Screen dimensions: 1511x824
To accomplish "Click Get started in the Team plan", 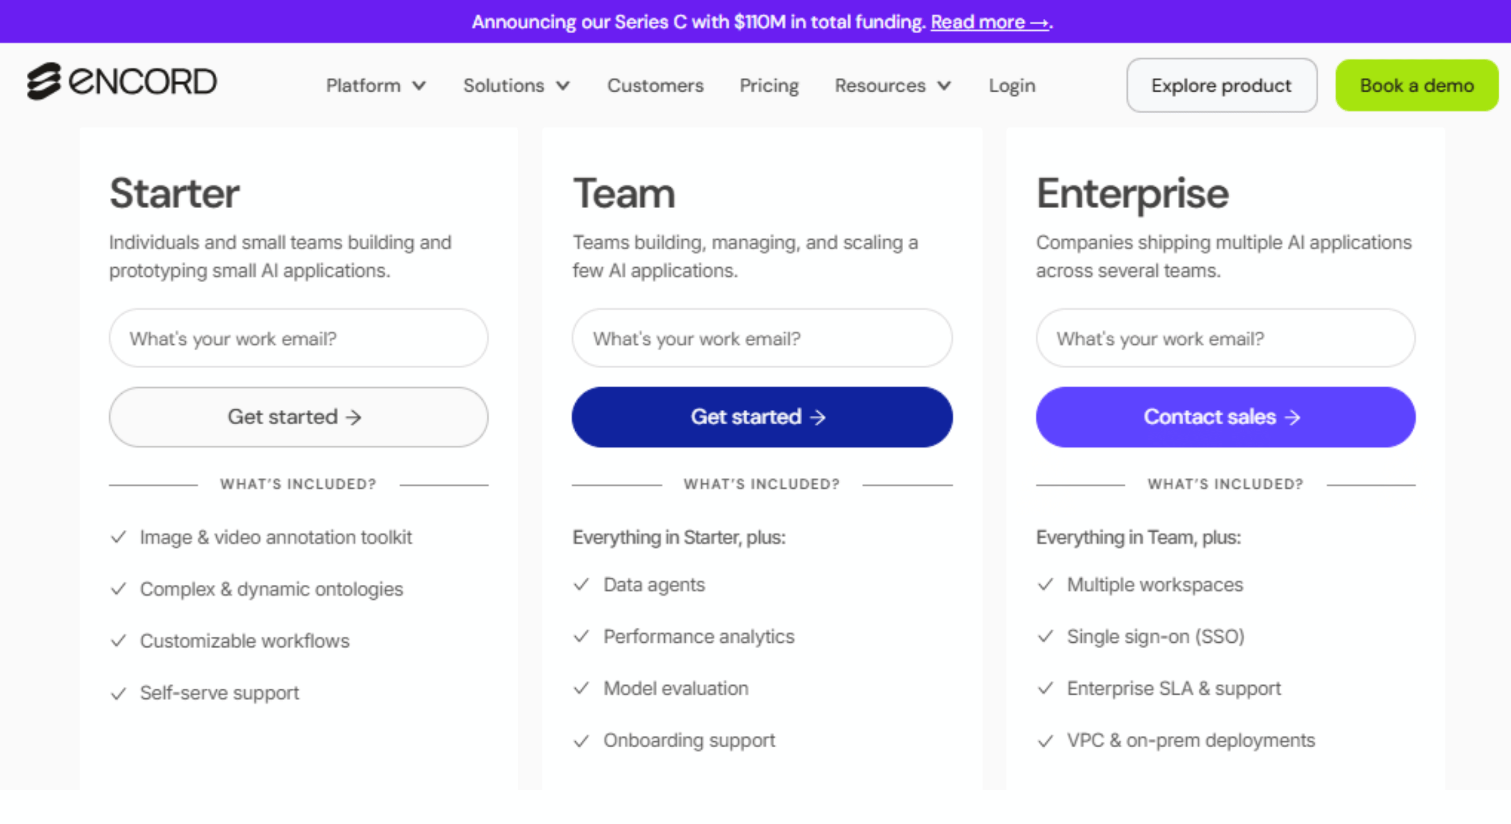I will 761,417.
